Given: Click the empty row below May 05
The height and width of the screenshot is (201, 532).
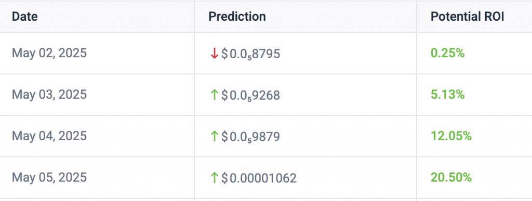Looking at the screenshot, I should (266, 200).
